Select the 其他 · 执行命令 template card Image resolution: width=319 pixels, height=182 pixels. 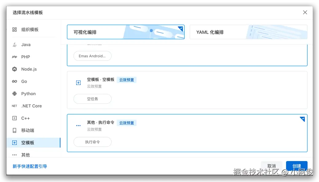tap(187, 133)
